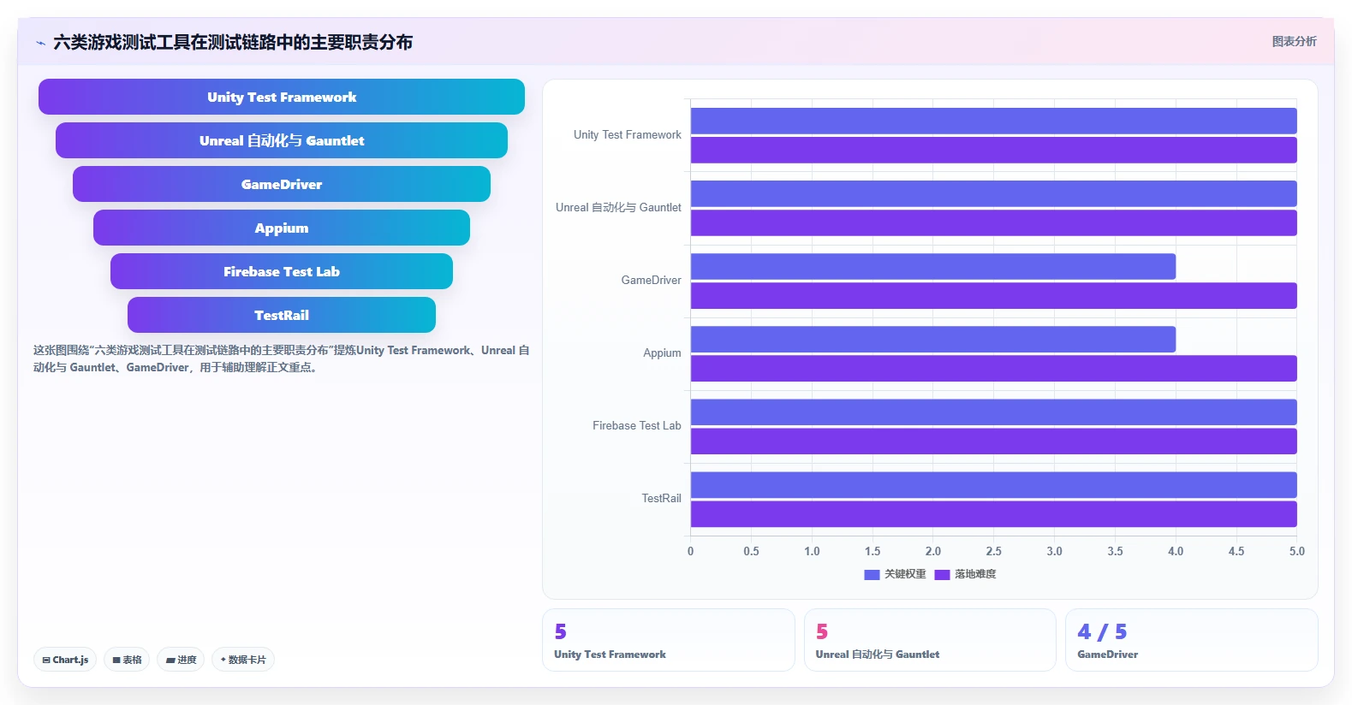Click the GameDriver 关键权重 bar ending at 4.0
The height and width of the screenshot is (705, 1352).
click(x=933, y=266)
